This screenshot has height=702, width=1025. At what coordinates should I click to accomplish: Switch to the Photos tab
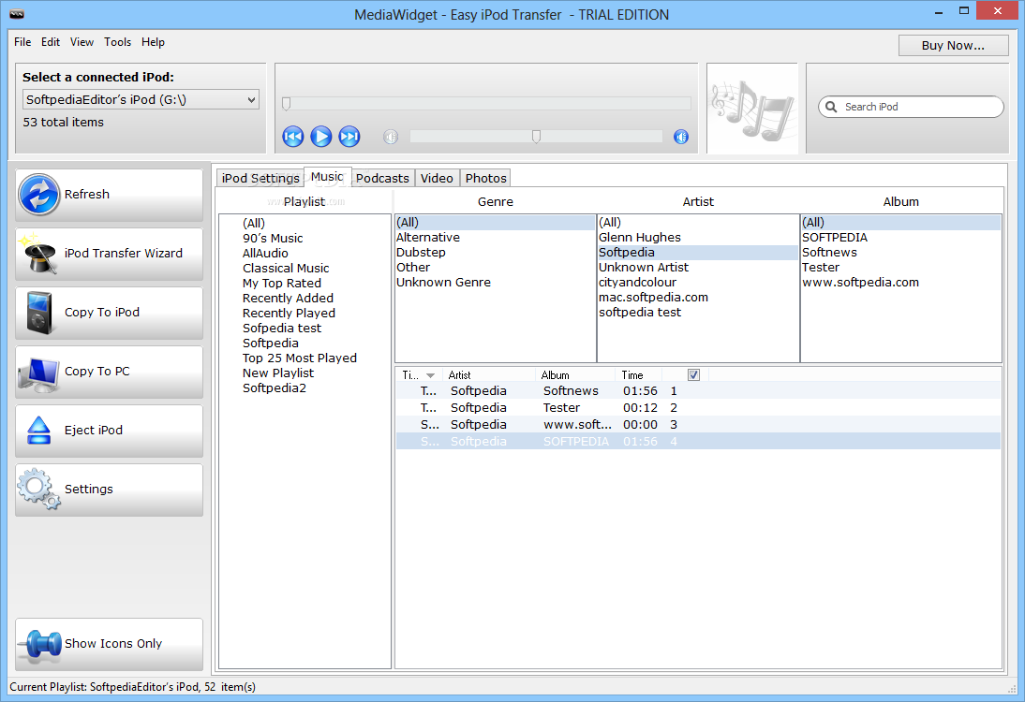(x=485, y=178)
